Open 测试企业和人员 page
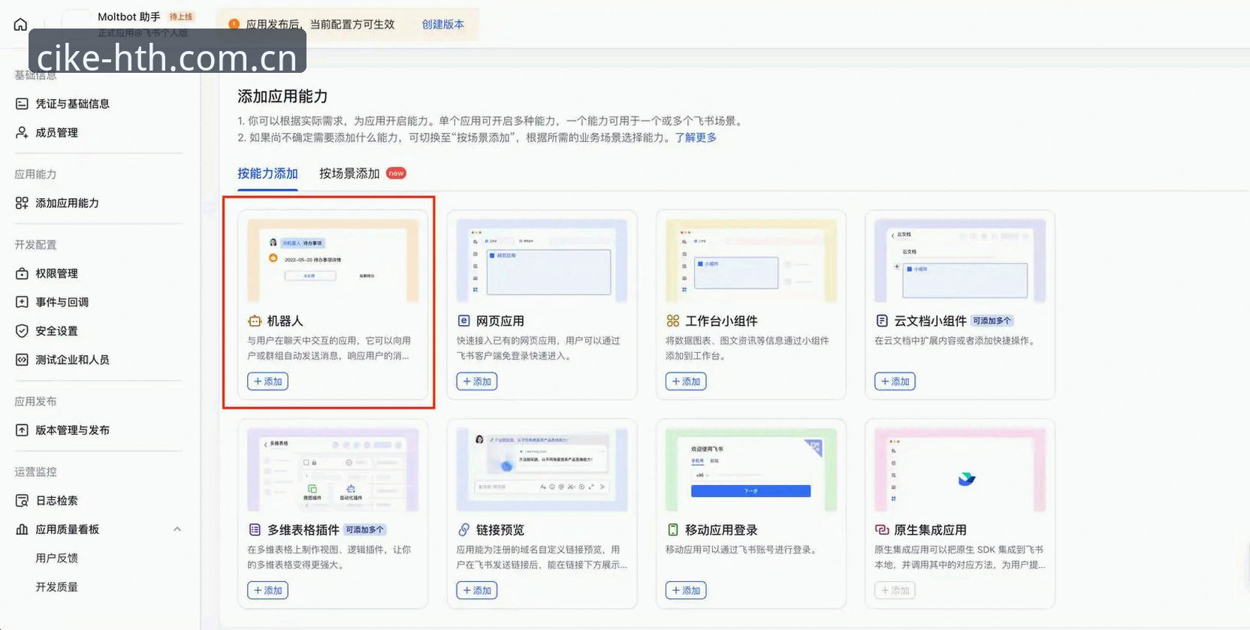1250x630 pixels. [x=72, y=360]
